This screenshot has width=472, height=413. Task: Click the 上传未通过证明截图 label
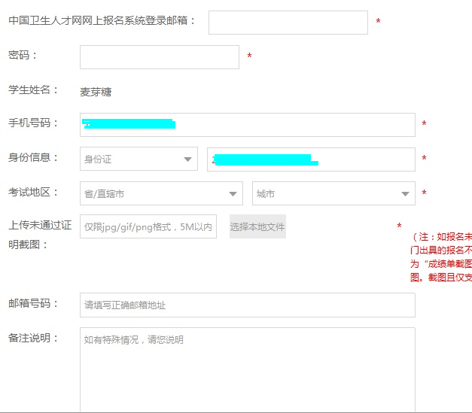pos(39,235)
